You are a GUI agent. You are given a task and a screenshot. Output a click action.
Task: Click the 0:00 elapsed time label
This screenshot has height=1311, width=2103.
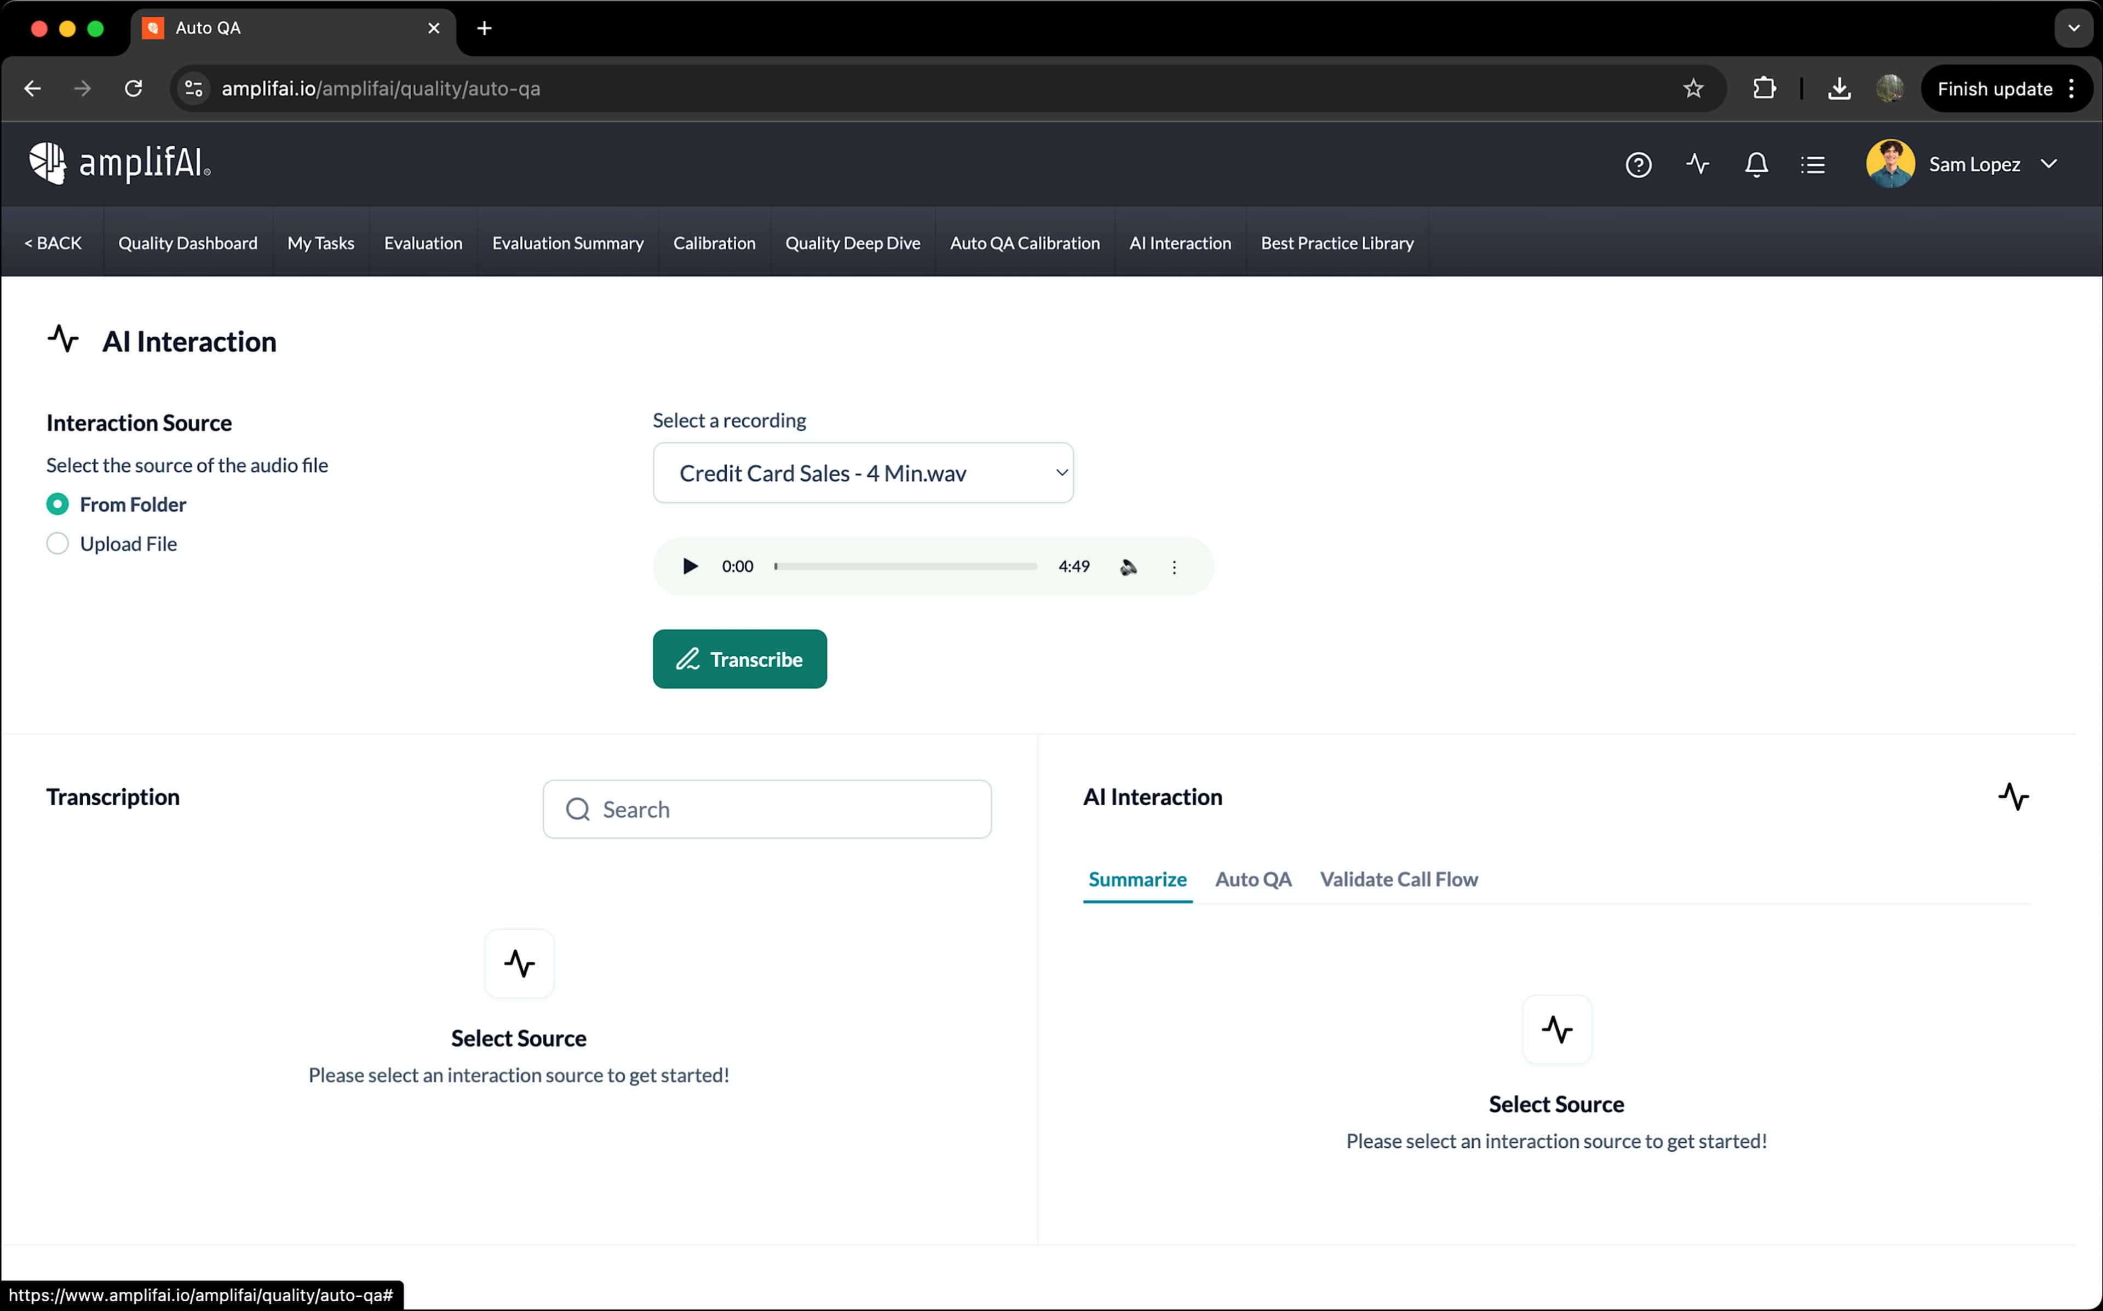737,566
